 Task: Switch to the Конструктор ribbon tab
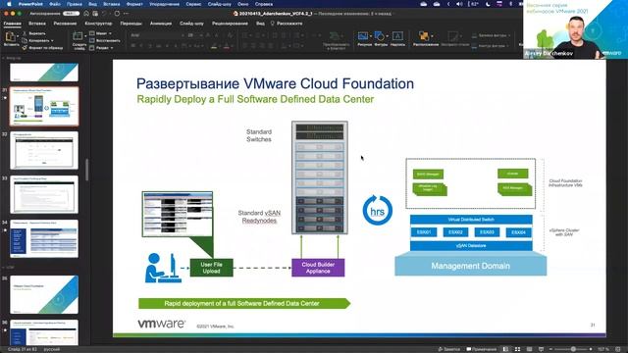coord(98,24)
